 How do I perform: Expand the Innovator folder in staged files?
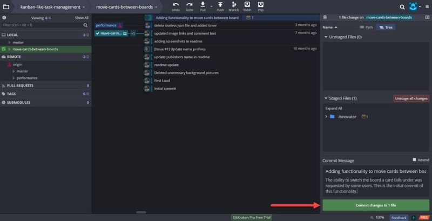pyautogui.click(x=326, y=117)
